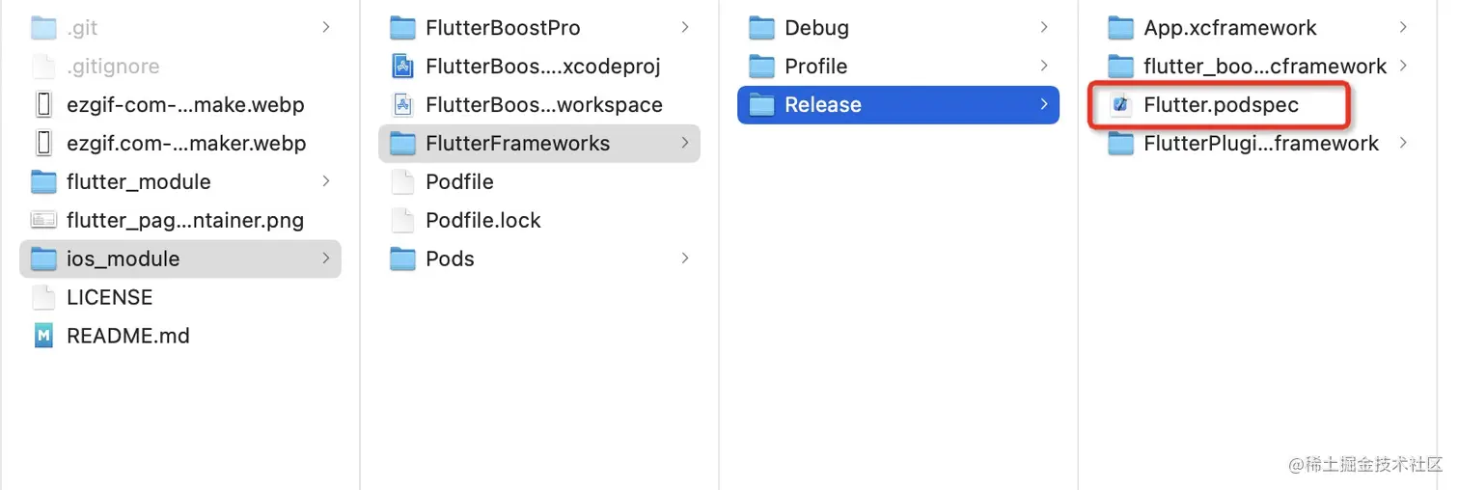Expand the FlutterPlugi...framework chevron
This screenshot has width=1459, height=490.
[1403, 143]
